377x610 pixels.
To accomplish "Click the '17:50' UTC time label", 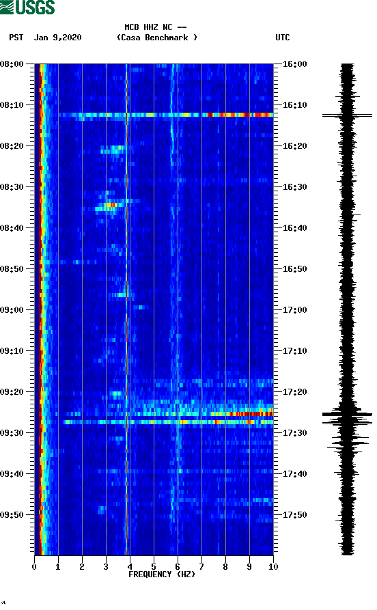I will pyautogui.click(x=294, y=514).
